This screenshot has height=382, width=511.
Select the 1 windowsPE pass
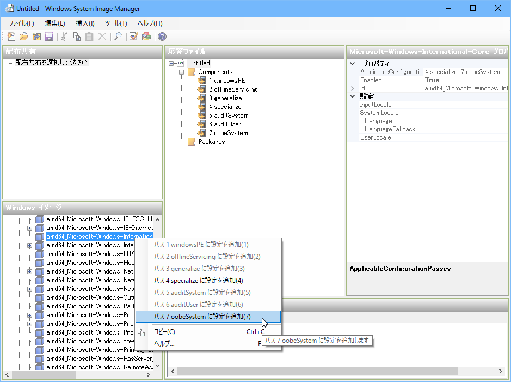[x=227, y=81]
